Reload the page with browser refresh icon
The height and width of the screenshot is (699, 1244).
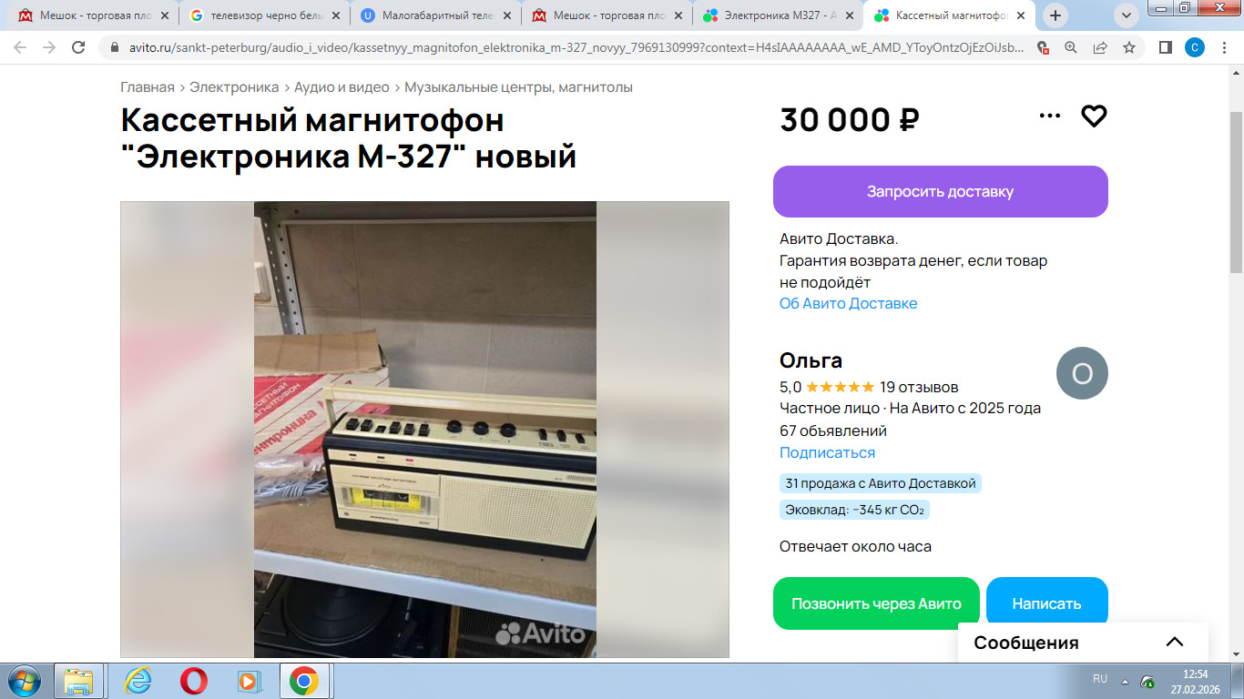pos(78,47)
